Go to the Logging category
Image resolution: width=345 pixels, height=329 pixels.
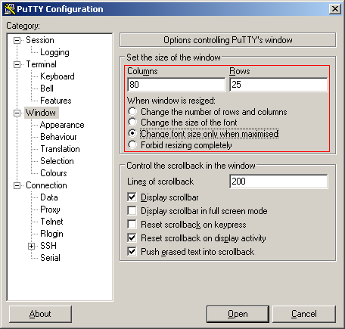click(54, 52)
